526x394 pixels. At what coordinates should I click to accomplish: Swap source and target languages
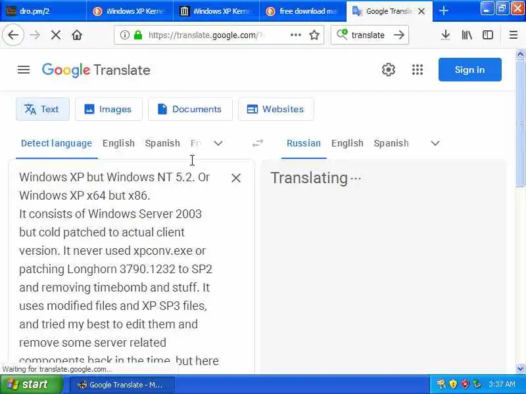(x=258, y=143)
